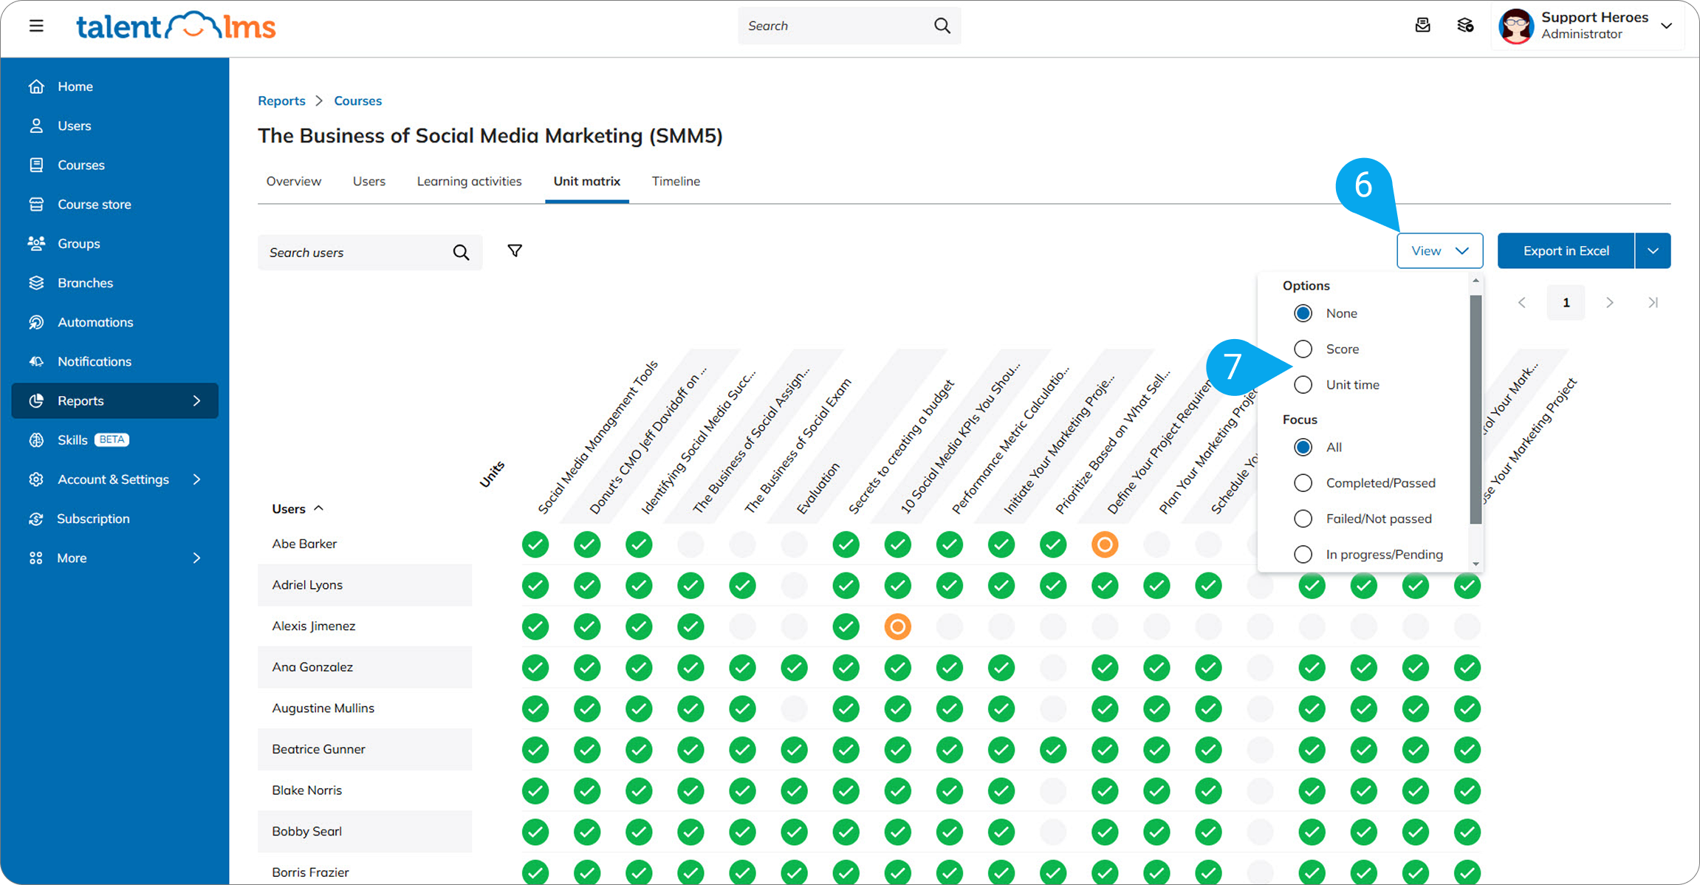Open Adriel Lyons user row
The width and height of the screenshot is (1700, 885).
click(365, 585)
